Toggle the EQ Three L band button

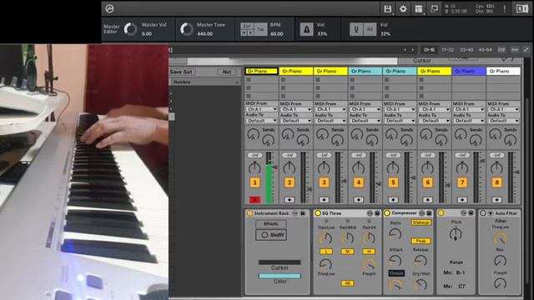pos(326,252)
